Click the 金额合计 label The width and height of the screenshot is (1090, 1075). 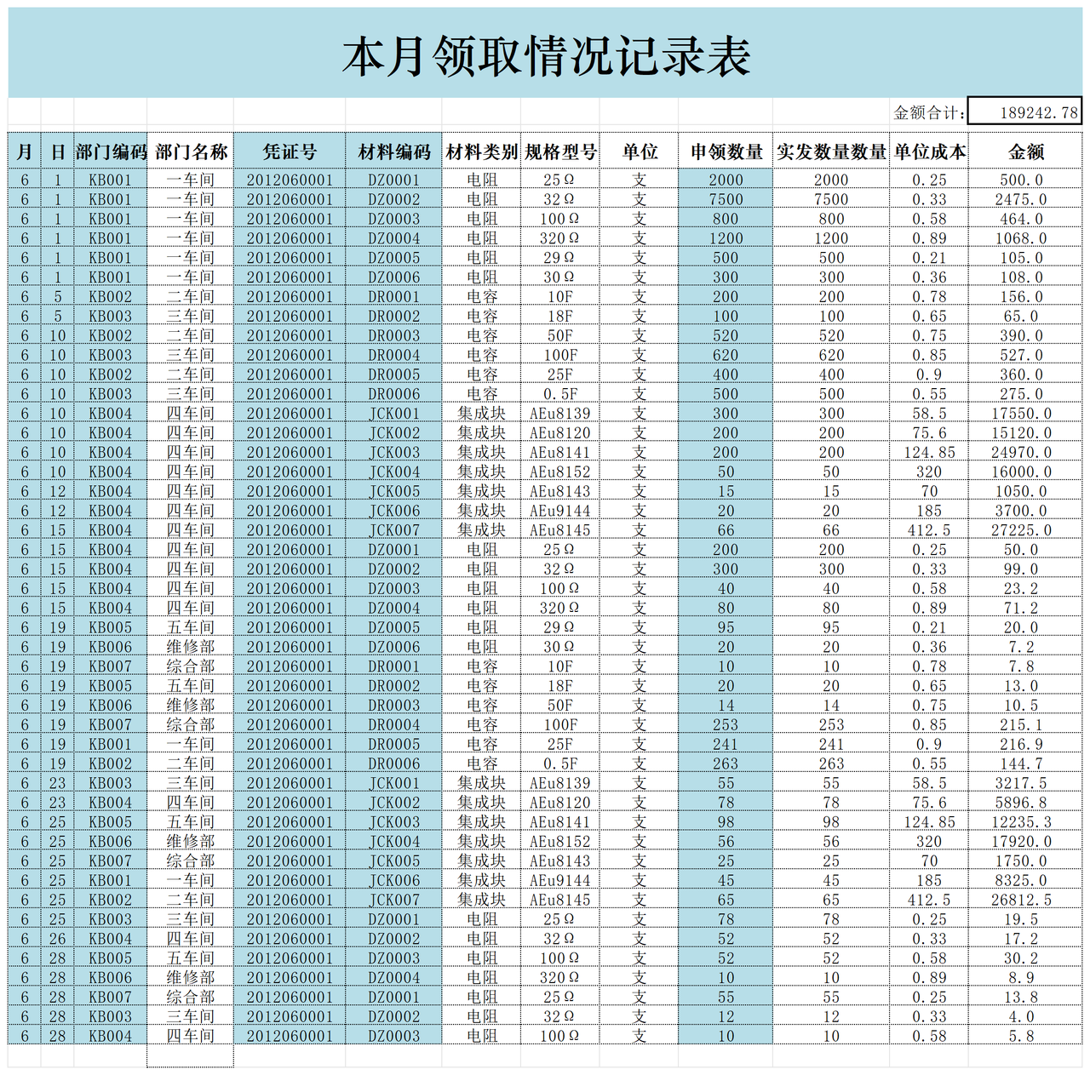(x=928, y=112)
